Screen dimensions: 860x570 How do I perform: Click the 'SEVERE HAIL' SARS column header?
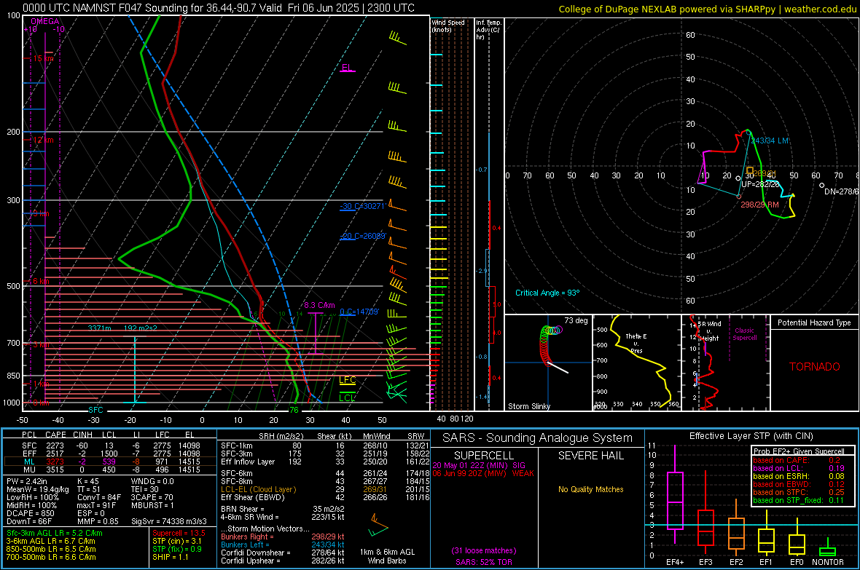[x=590, y=456]
